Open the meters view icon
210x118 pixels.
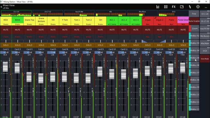pos(157,7)
